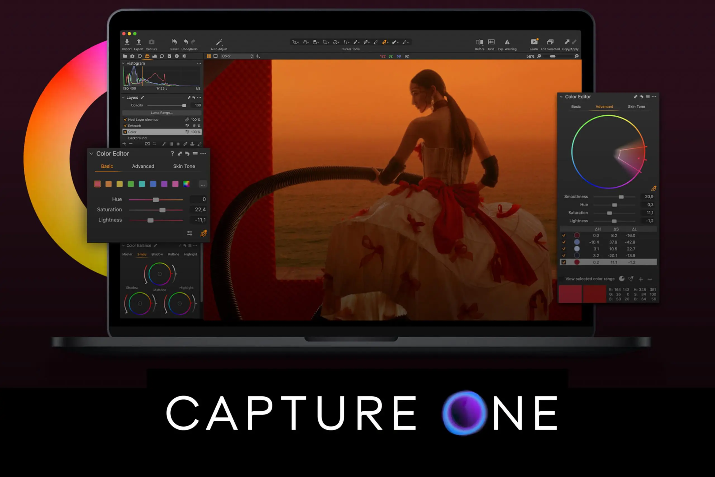Open more color swatches ellipsis button
Screen dimensions: 715x477
click(203, 184)
